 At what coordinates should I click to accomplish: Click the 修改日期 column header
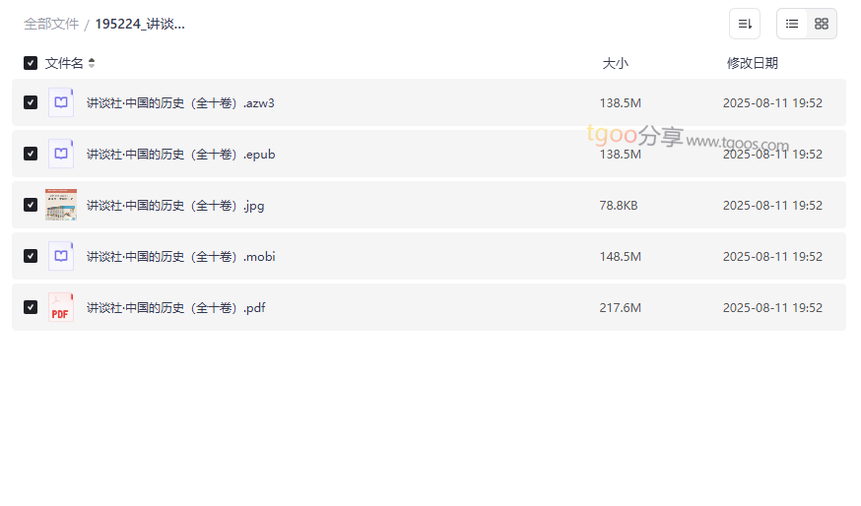coord(752,63)
